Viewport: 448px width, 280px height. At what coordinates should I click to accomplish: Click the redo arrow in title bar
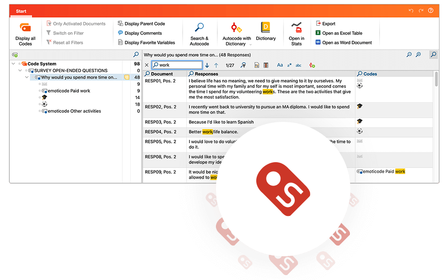pyautogui.click(x=421, y=11)
